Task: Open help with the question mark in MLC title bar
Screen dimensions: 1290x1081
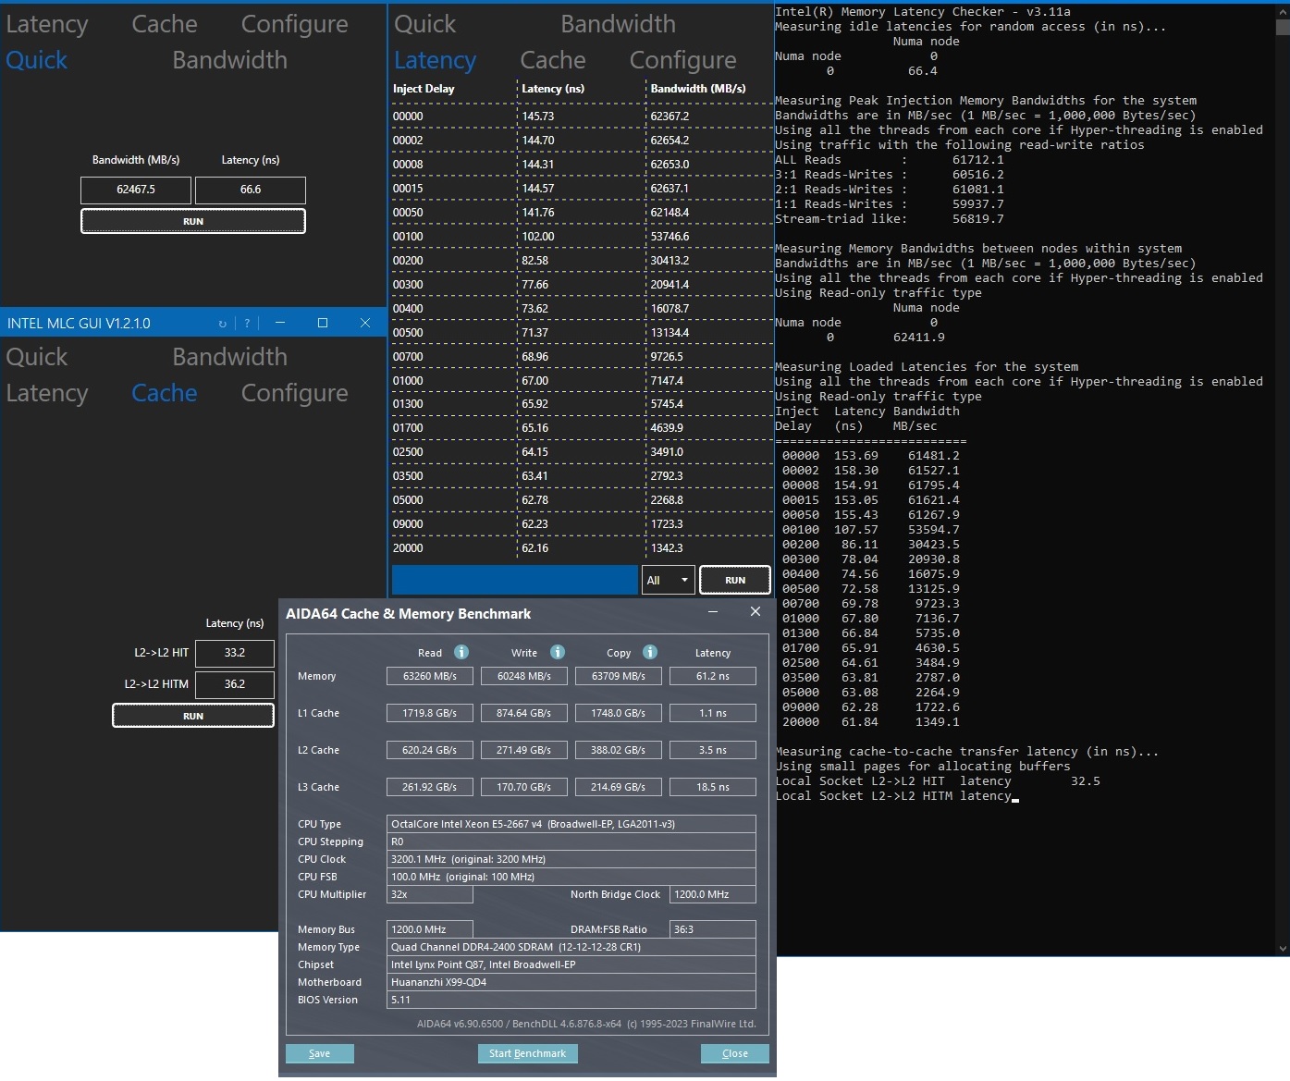Action: [x=247, y=324]
